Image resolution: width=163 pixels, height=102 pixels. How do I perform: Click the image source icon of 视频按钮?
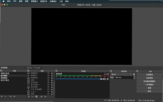click(x=29, y=73)
